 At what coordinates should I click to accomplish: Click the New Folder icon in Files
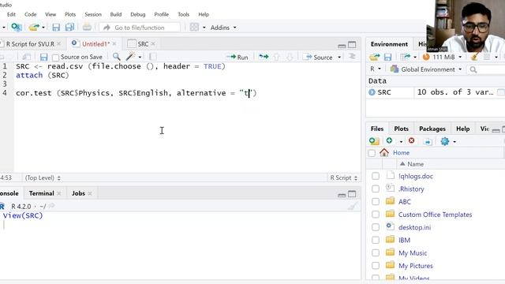click(x=374, y=141)
